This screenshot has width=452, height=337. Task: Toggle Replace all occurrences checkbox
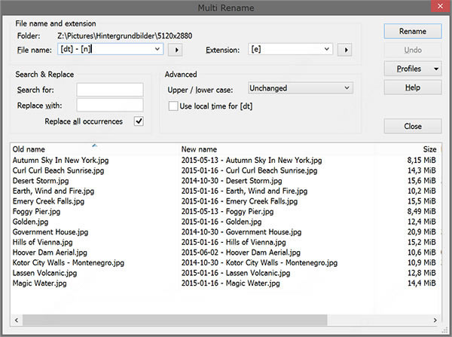[x=139, y=121]
